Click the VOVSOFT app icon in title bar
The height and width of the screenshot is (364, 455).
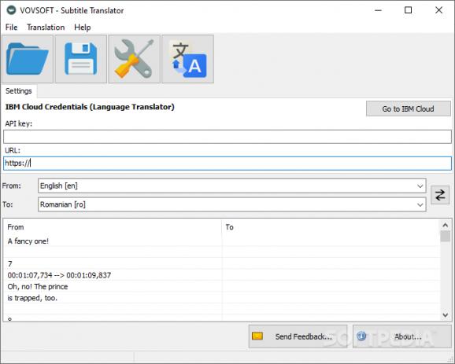coord(11,10)
